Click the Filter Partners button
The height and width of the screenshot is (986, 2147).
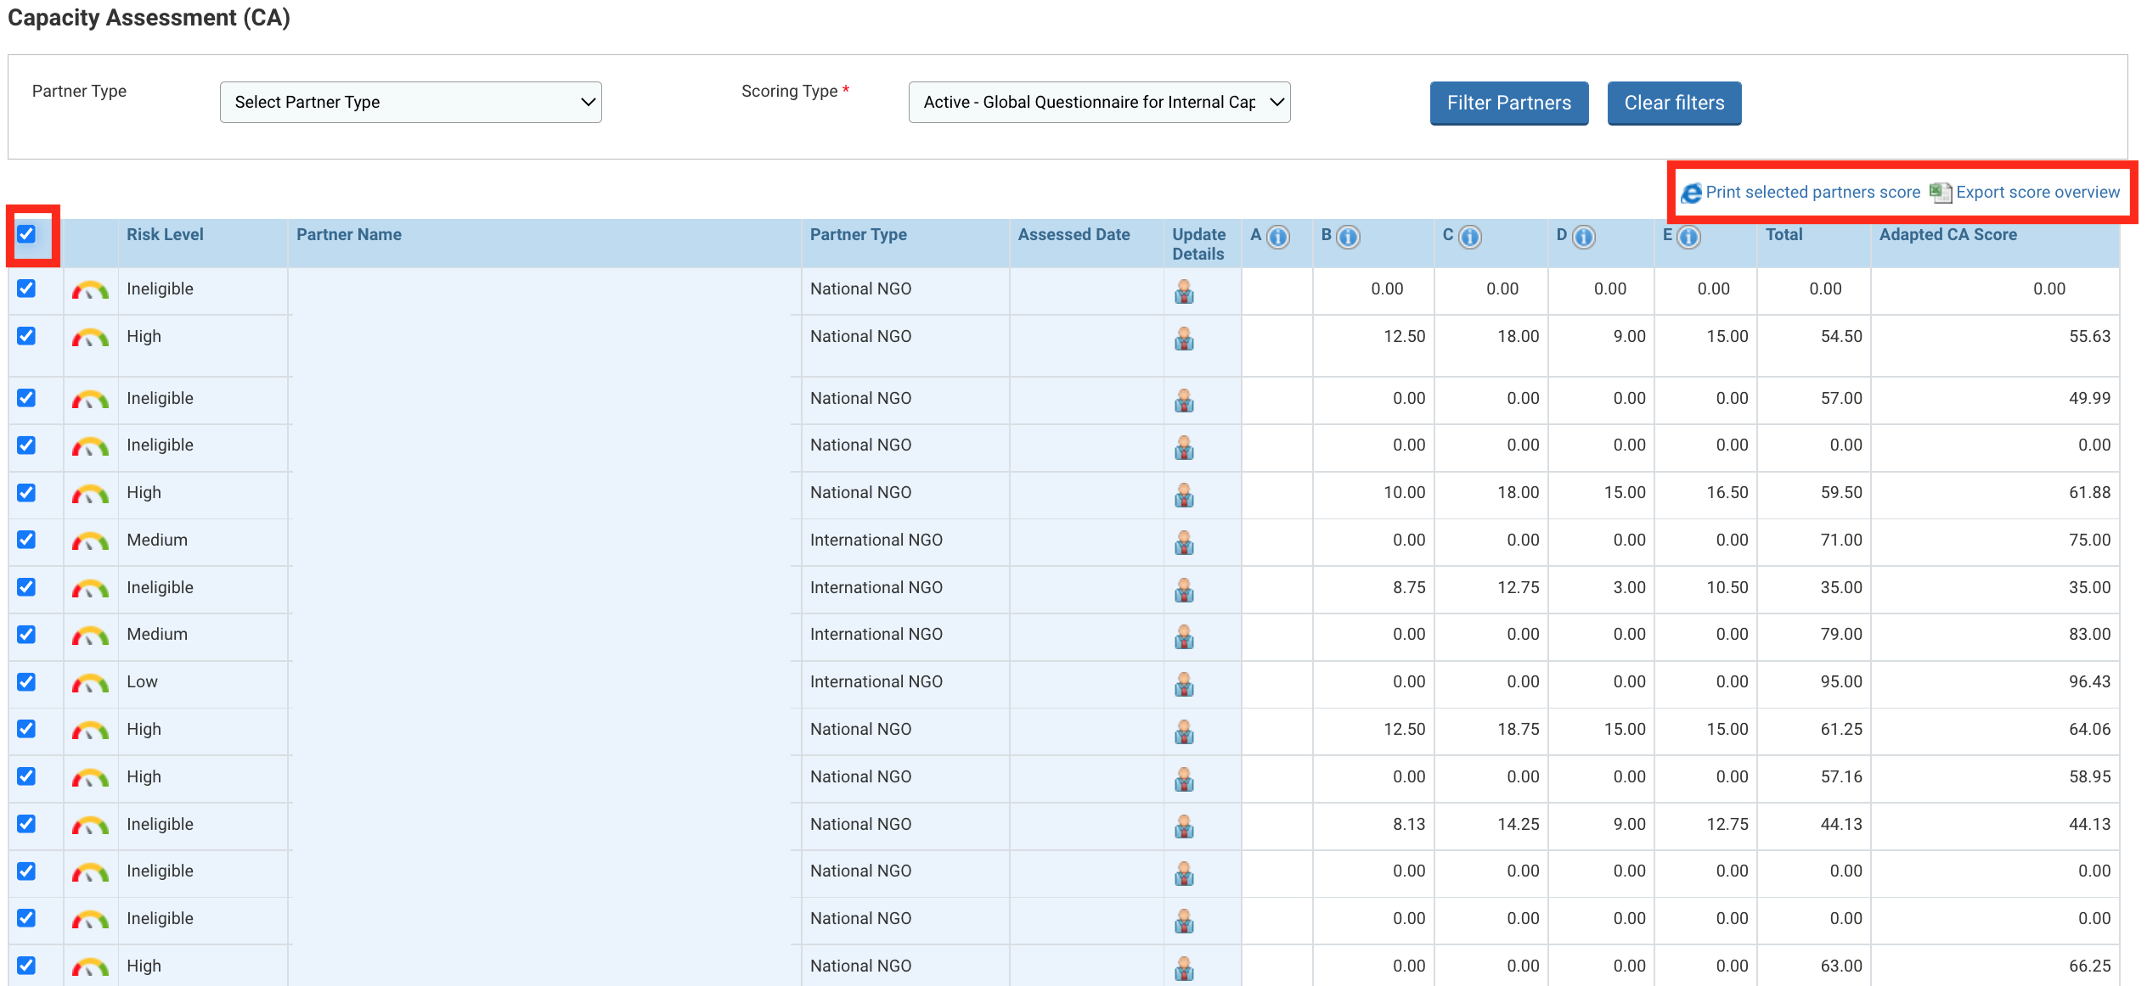click(1509, 103)
